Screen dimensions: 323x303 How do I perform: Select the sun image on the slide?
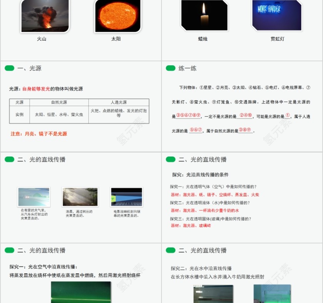coord(117,16)
